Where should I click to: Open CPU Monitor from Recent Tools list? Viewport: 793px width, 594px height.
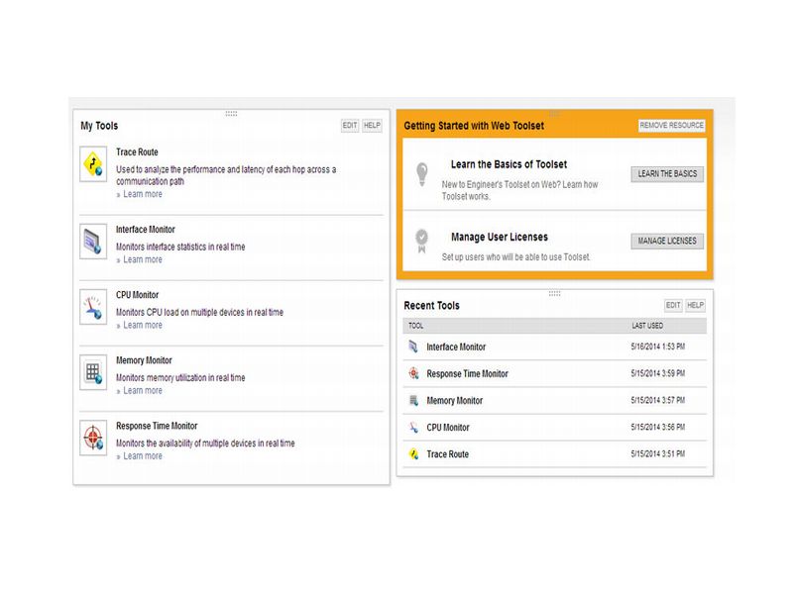[448, 428]
